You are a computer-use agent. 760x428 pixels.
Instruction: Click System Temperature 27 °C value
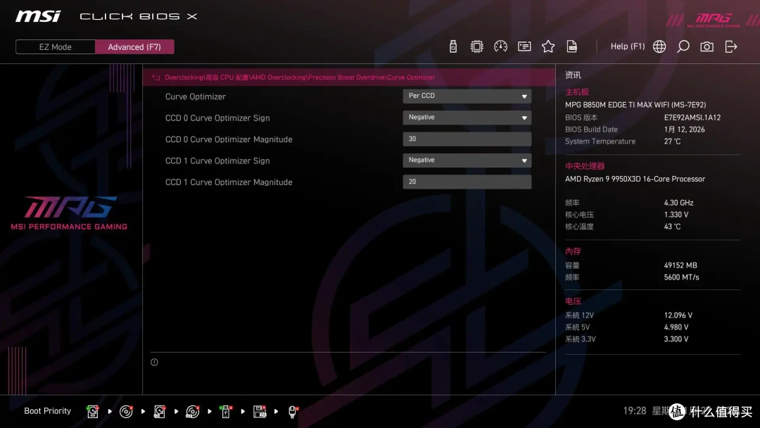[672, 141]
